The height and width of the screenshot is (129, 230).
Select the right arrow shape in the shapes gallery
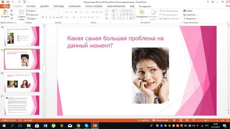coord(124,14)
